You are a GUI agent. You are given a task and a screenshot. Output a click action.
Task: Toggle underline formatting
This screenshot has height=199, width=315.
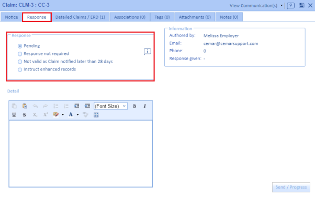point(14,115)
